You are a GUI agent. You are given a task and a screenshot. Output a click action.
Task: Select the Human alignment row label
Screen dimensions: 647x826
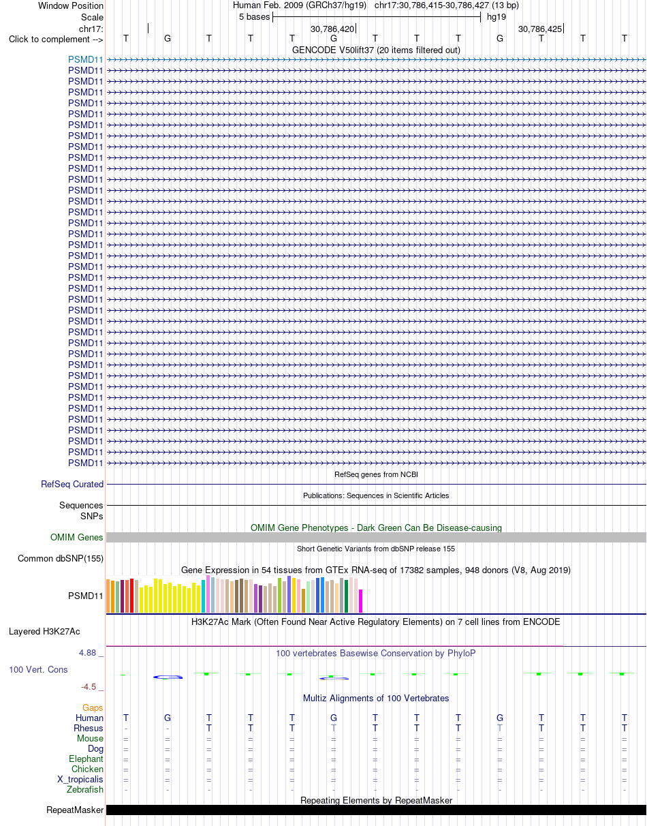(89, 718)
